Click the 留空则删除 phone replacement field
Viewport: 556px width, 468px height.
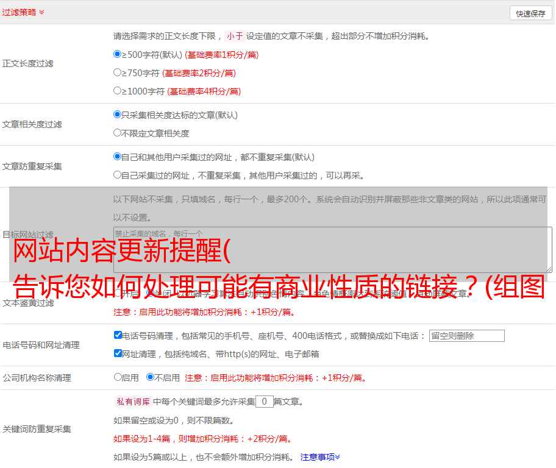coord(466,336)
